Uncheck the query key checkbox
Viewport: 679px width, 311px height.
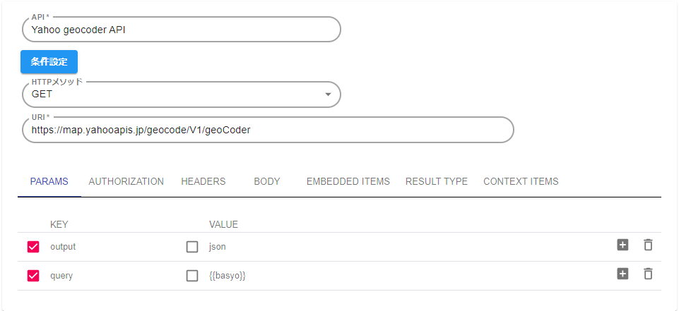tap(33, 276)
